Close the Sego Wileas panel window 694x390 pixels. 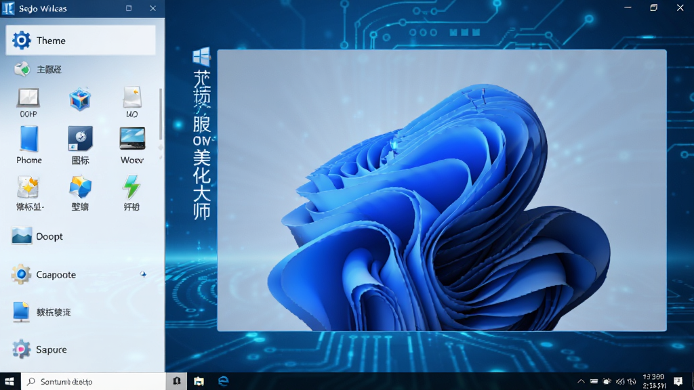pyautogui.click(x=152, y=8)
